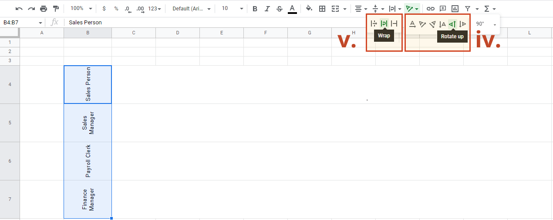Open the zoom 100% dropdown

(x=81, y=9)
